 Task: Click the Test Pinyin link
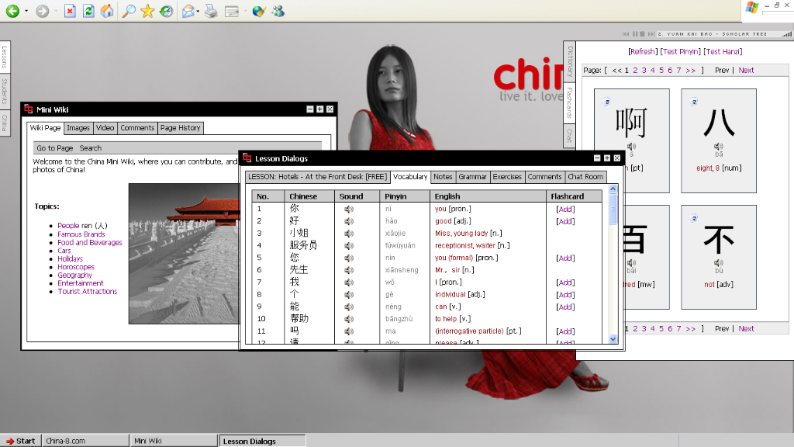(x=680, y=52)
